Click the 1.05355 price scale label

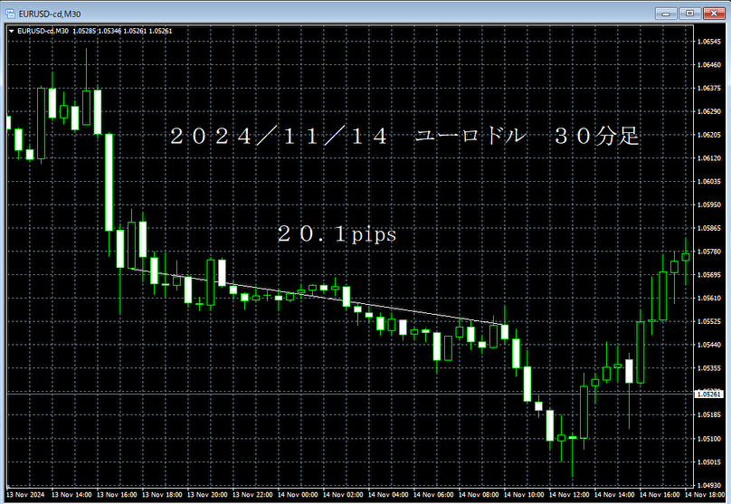[708, 368]
